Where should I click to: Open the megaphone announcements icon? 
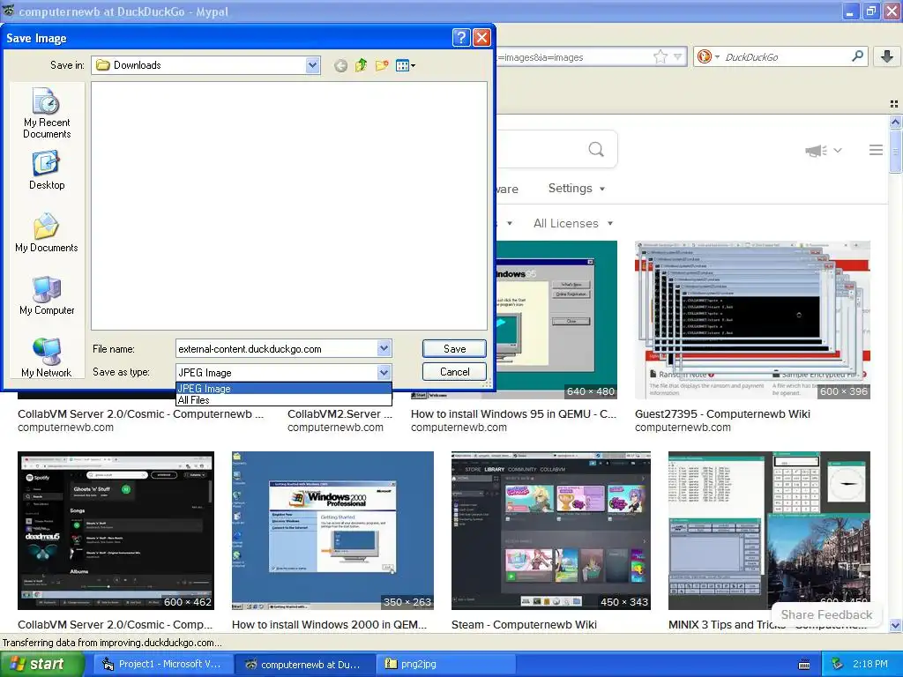tap(816, 150)
